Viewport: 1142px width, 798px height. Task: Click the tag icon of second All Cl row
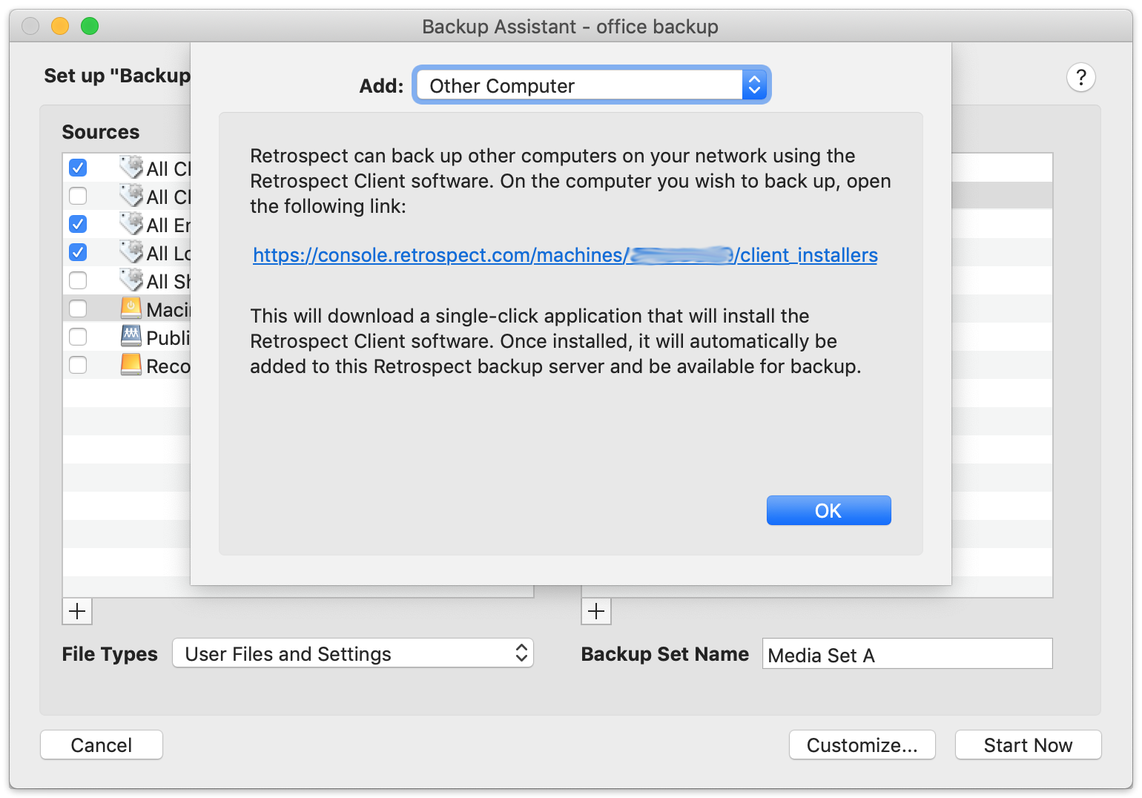131,195
